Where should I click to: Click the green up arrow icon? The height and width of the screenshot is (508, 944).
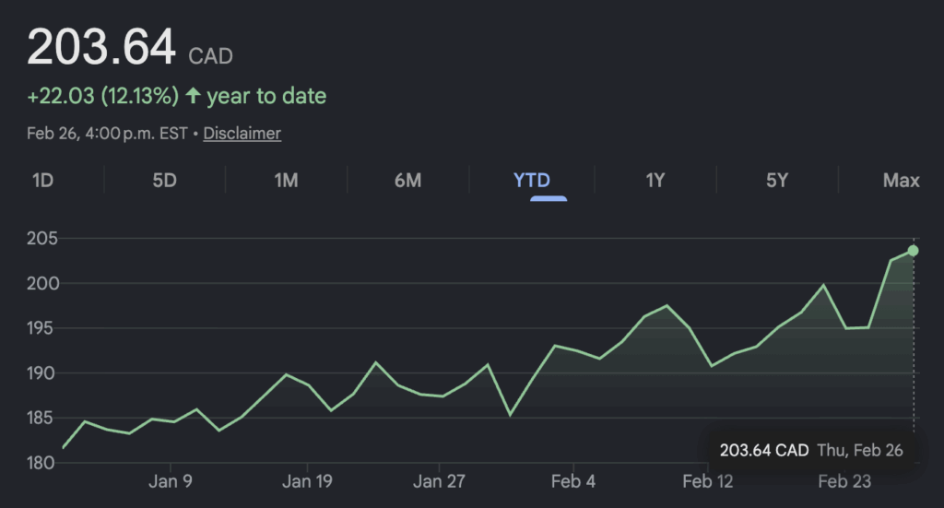(x=193, y=96)
